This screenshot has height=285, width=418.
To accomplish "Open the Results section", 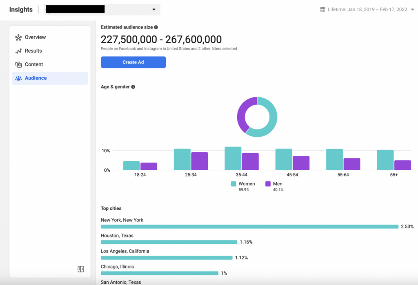I will [x=50, y=51].
